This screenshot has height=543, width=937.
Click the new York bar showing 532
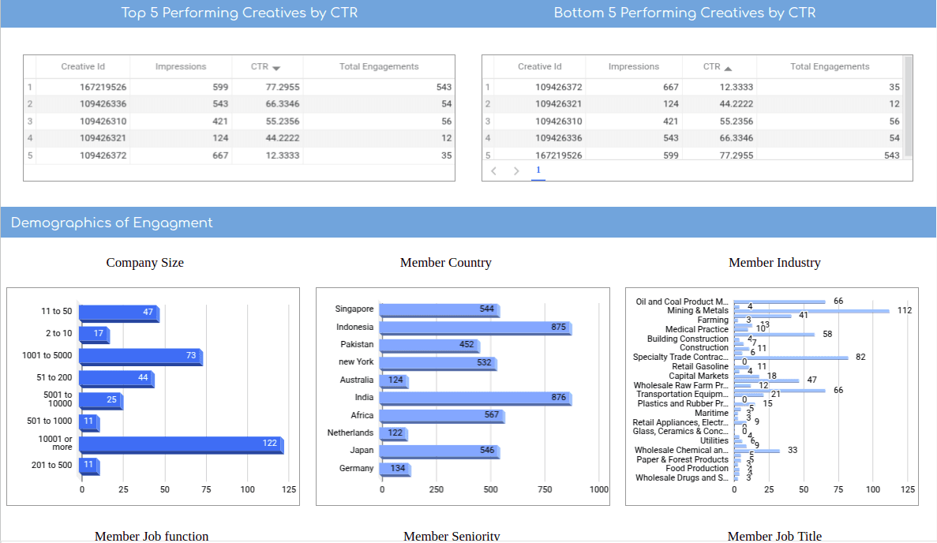point(438,363)
